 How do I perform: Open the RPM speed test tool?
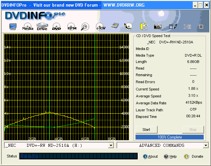(72, 27)
